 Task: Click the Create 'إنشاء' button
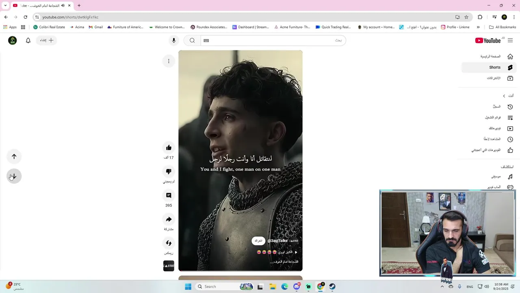(46, 40)
